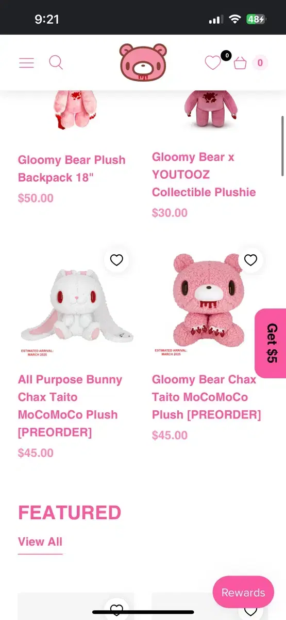This screenshot has width=286, height=620.
Task: Tap the Gloomy Bear logo
Action: coord(143,63)
